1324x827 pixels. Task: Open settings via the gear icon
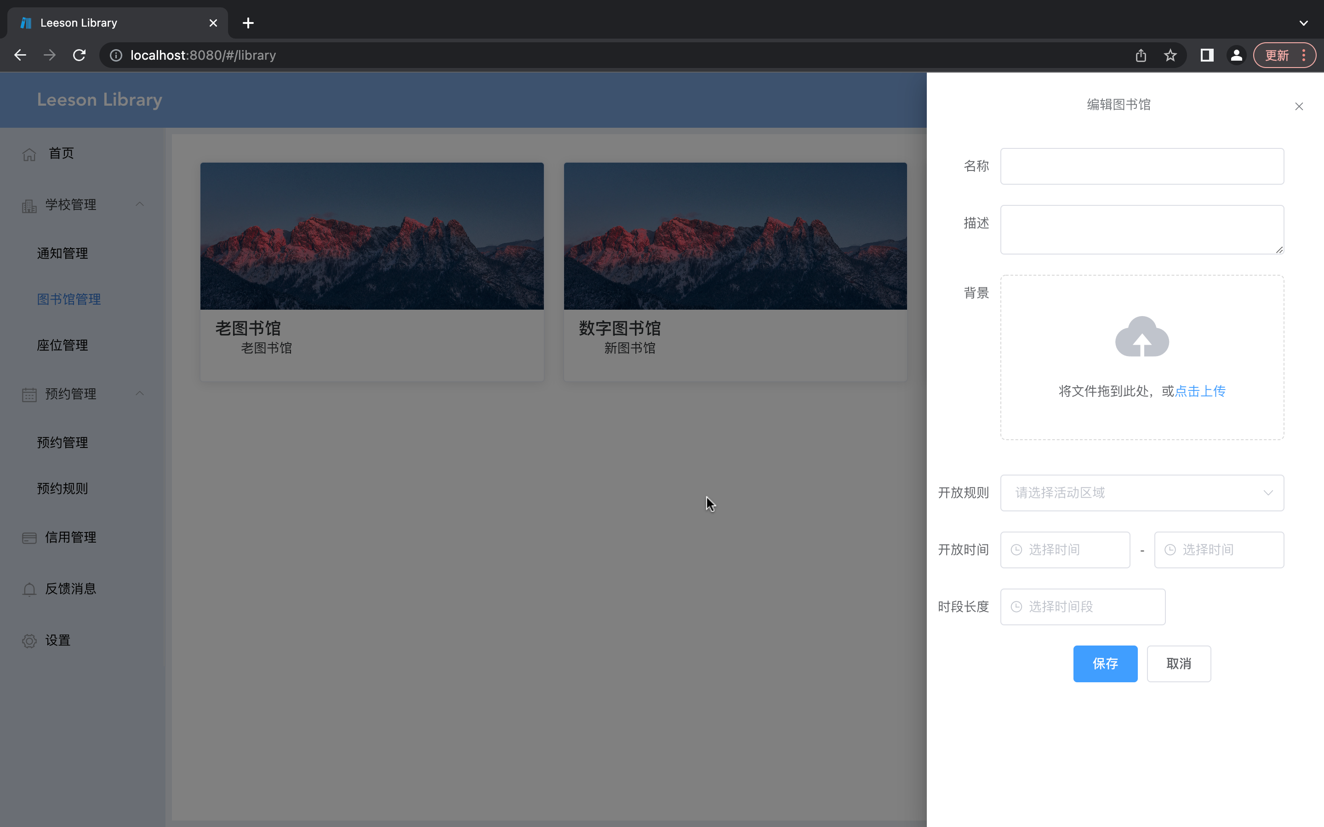point(29,640)
